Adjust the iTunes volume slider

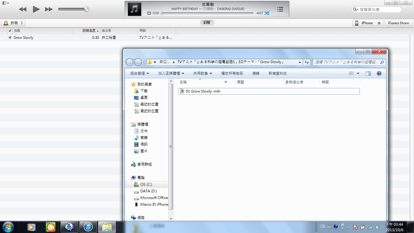pos(74,9)
